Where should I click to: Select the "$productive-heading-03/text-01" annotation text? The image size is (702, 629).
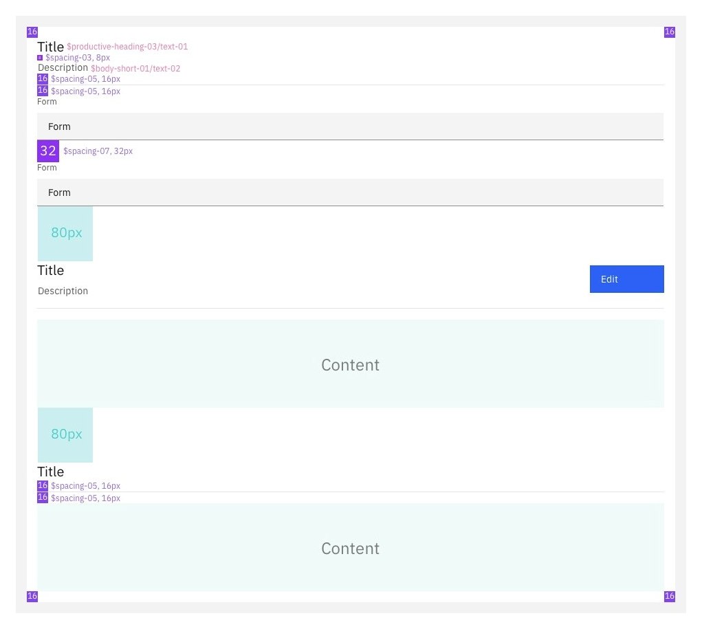coord(127,47)
